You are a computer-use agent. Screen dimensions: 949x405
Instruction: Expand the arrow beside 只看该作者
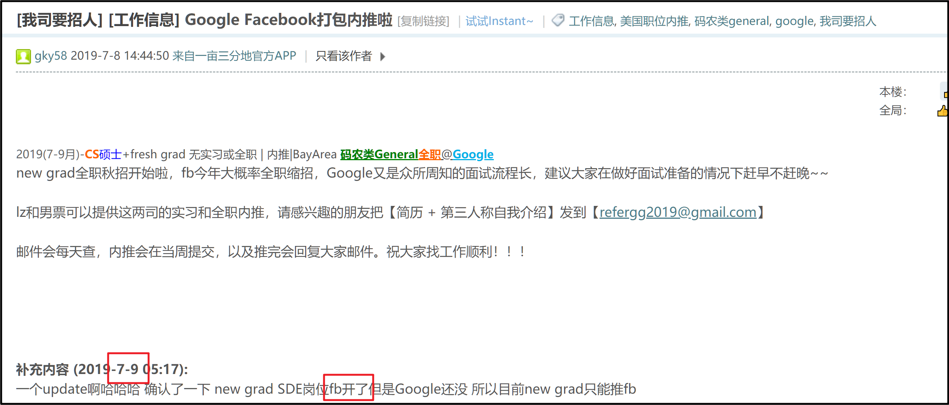tap(383, 57)
